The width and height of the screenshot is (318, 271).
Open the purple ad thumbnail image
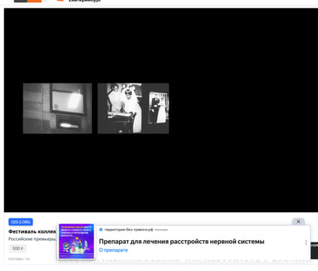click(x=76, y=241)
